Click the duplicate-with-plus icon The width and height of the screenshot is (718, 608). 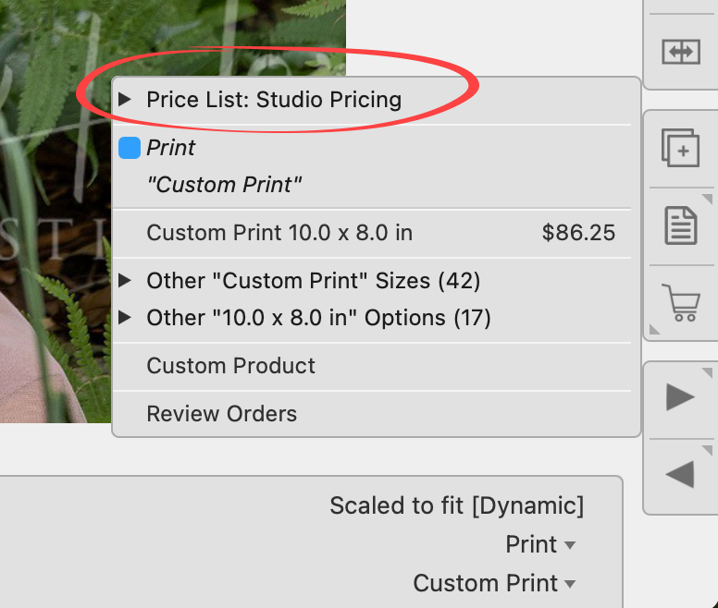pyautogui.click(x=681, y=149)
